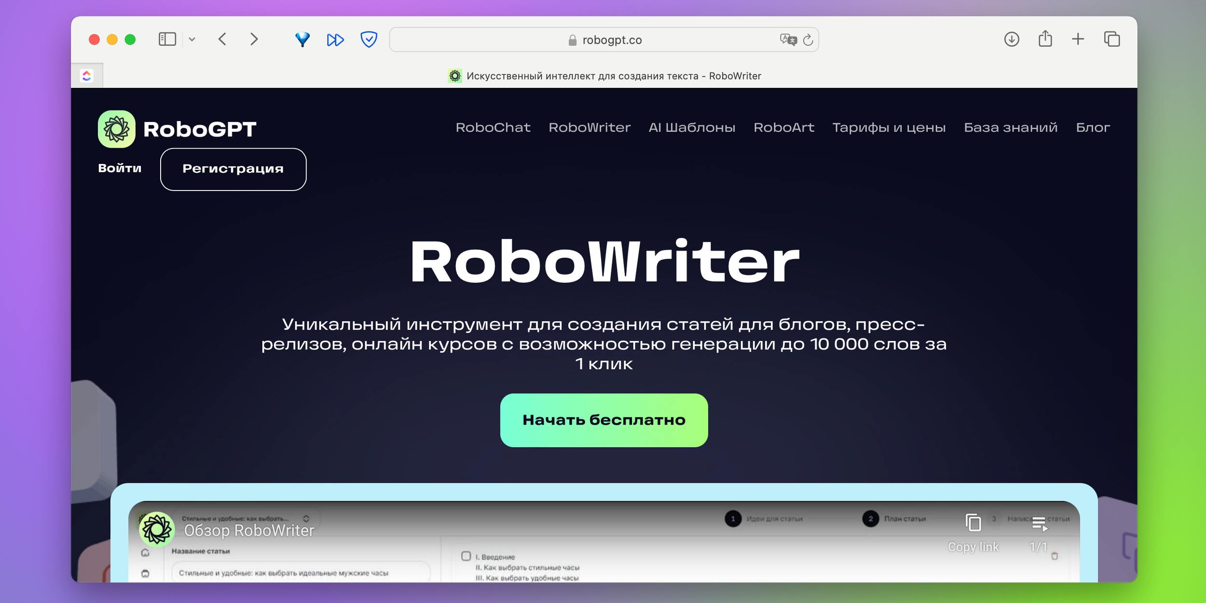Navigate to База знаний page

click(x=1011, y=128)
